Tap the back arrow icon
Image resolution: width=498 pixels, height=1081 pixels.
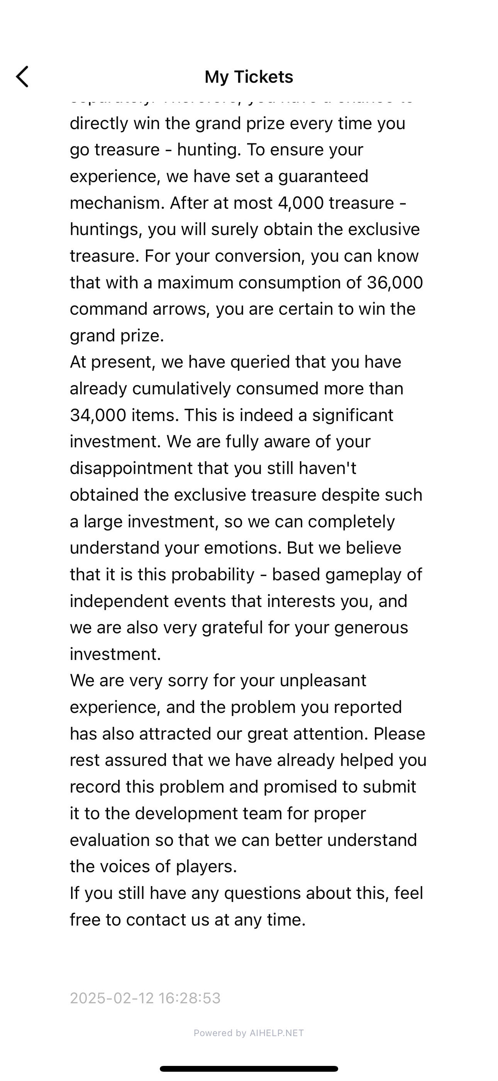coord(22,77)
